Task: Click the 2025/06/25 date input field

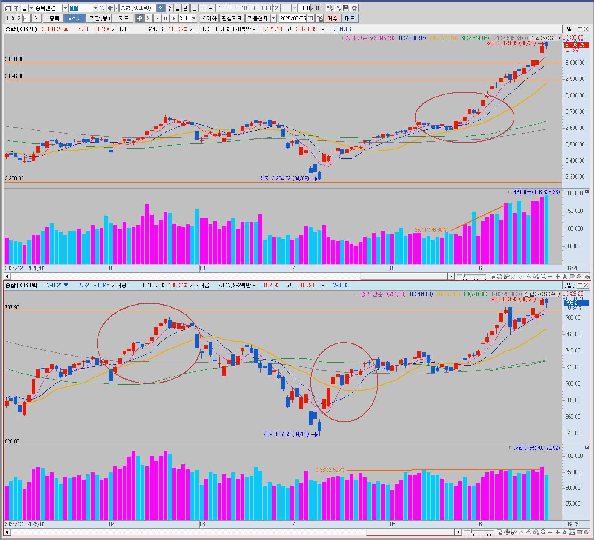Action: [x=293, y=18]
